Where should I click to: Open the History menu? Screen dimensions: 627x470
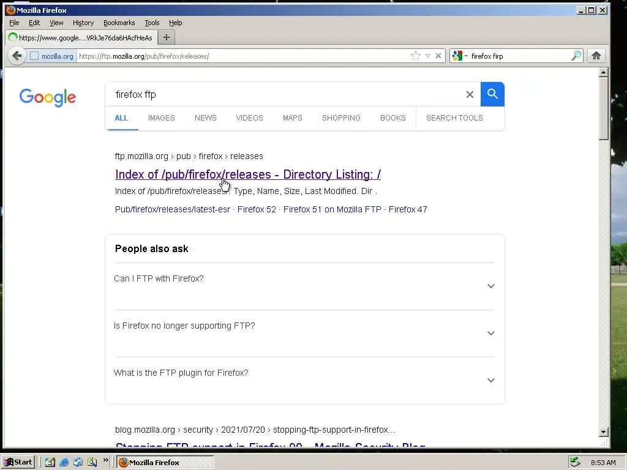point(83,23)
